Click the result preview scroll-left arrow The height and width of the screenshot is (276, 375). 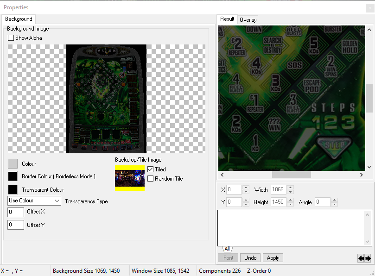tap(222, 175)
